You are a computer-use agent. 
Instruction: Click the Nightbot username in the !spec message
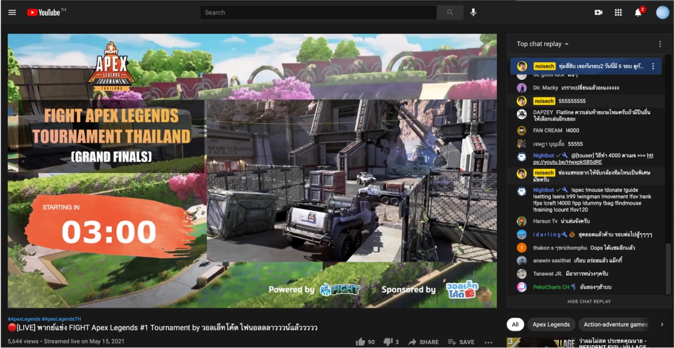pyautogui.click(x=544, y=191)
